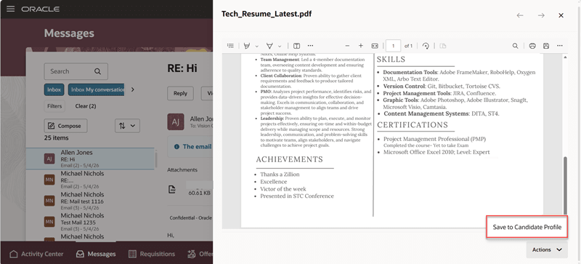The image size is (581, 264).
Task: Close the Tech_Resume_Latest.pdf panel
Action: coord(561,15)
